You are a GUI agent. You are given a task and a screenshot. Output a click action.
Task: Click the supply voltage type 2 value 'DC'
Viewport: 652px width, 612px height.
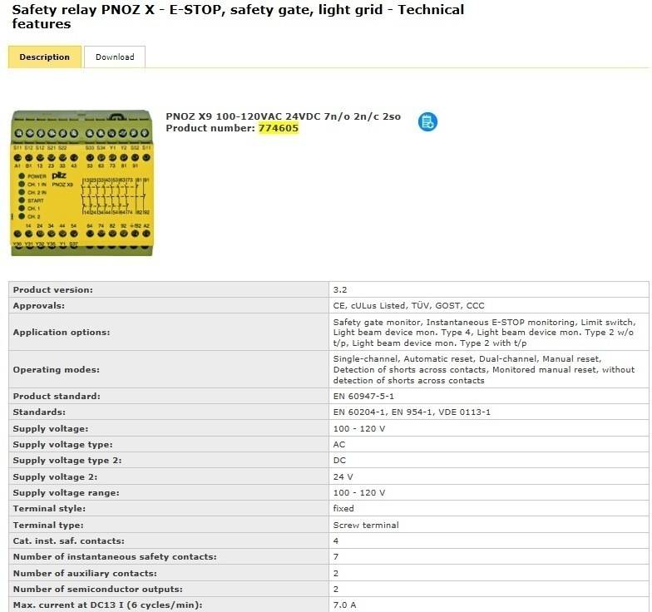pyautogui.click(x=339, y=461)
